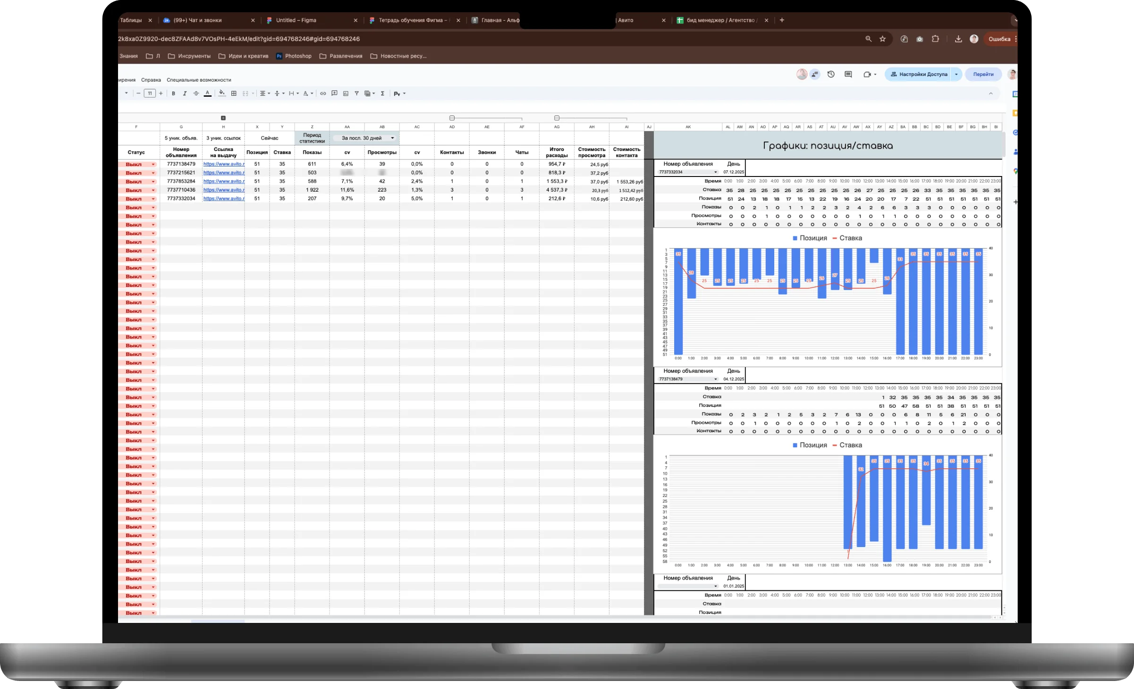Viewport: 1134px width, 689px height.
Task: Click the insert chart icon
Action: pos(346,93)
